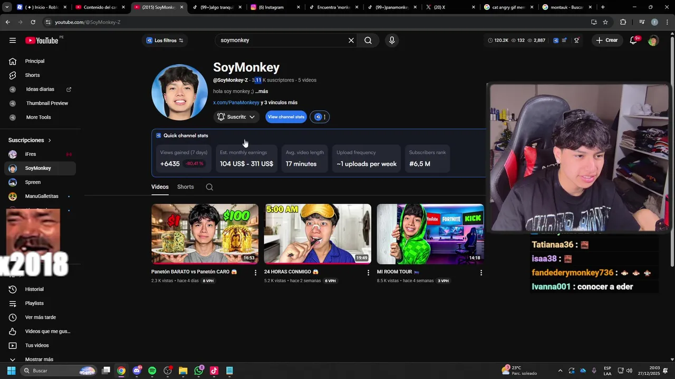Expand channel description with ...más

point(262,91)
